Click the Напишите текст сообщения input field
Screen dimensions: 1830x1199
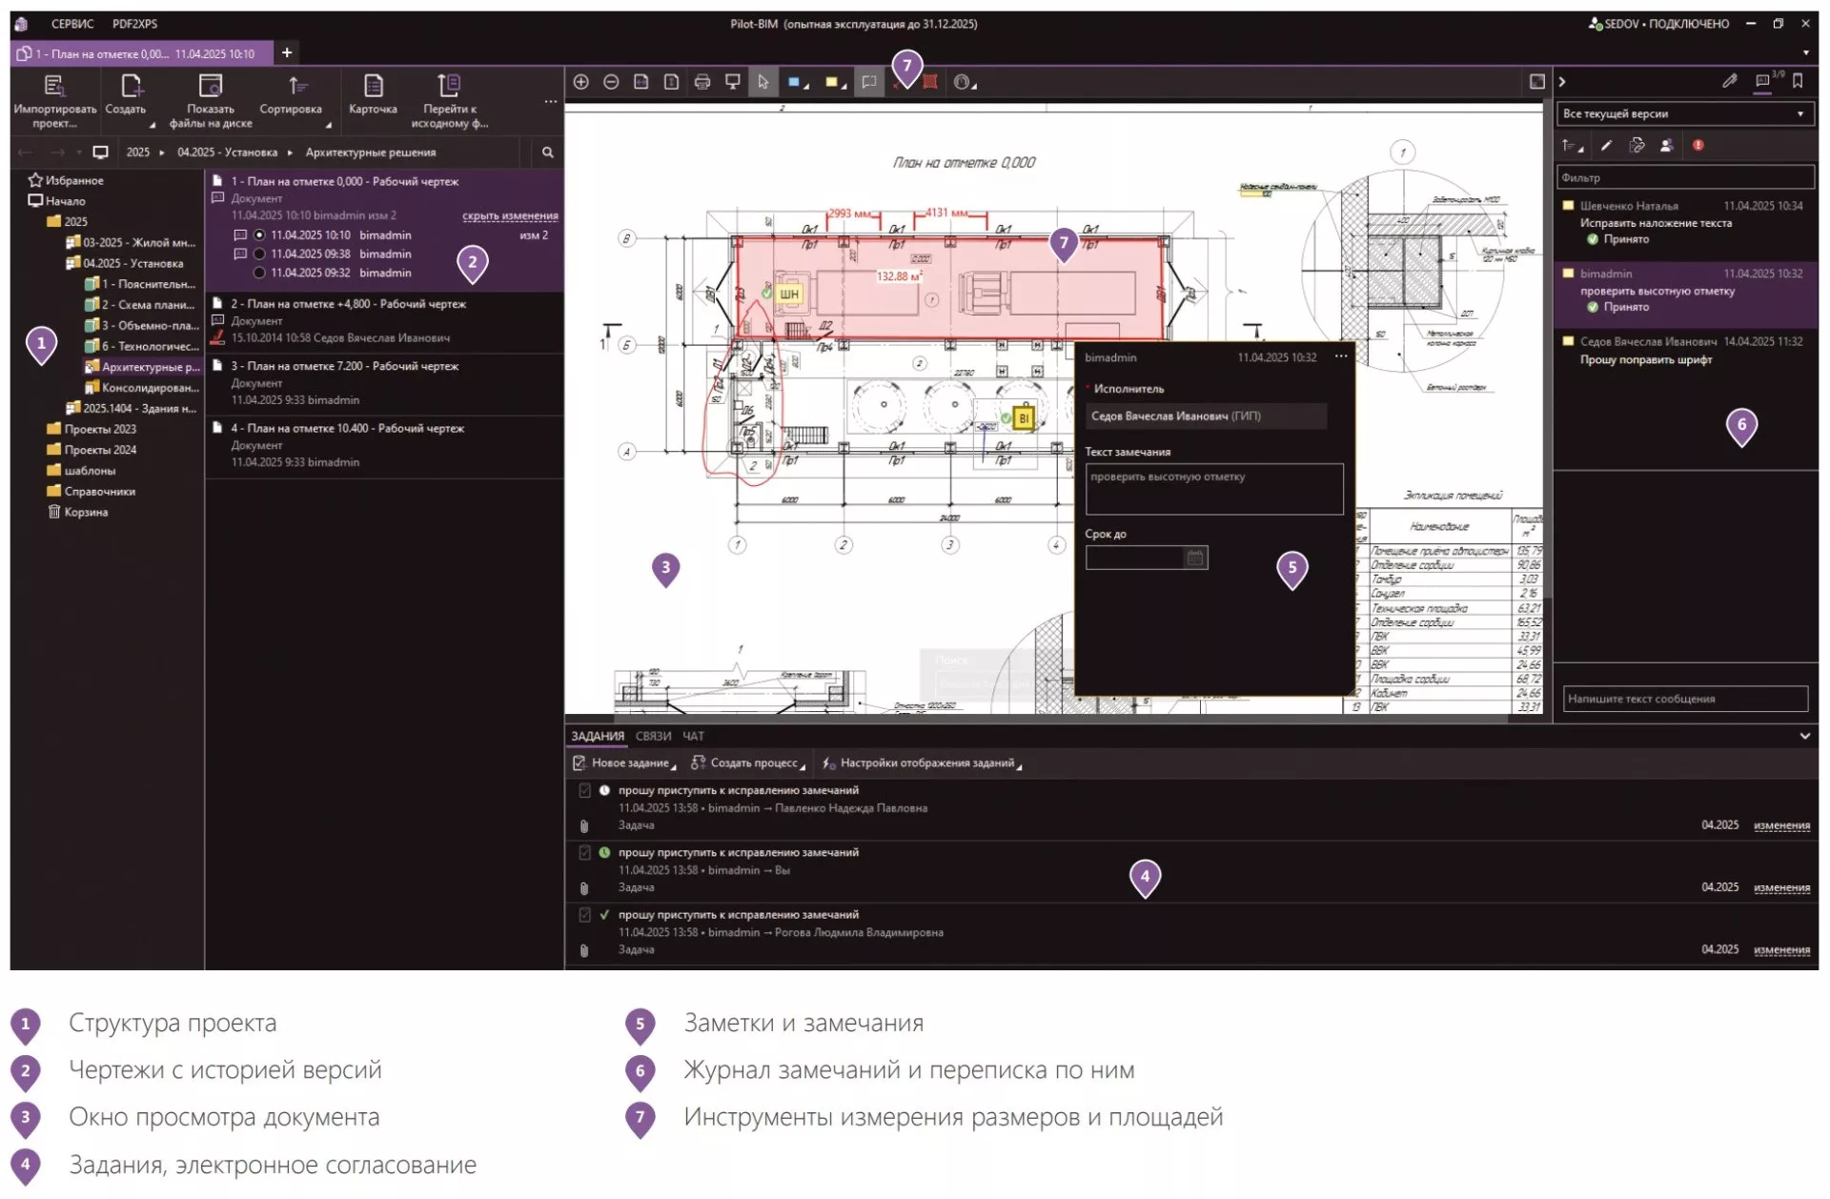point(1684,700)
